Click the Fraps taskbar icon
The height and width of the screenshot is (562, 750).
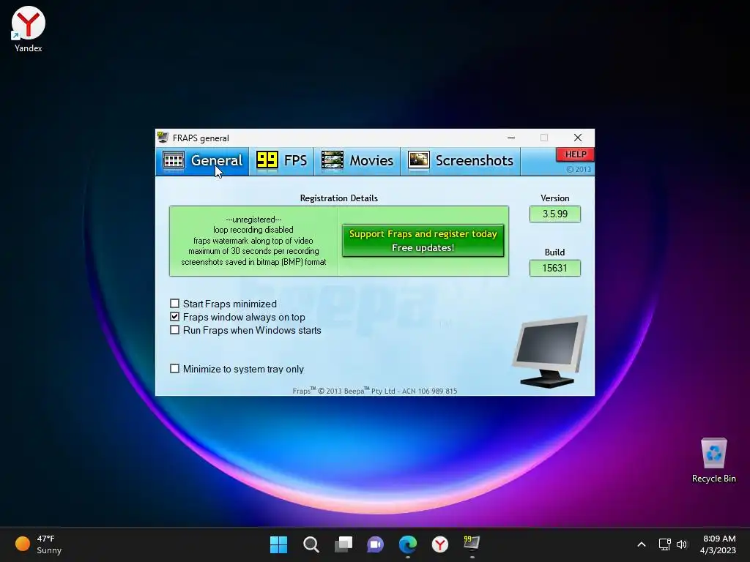(x=472, y=544)
